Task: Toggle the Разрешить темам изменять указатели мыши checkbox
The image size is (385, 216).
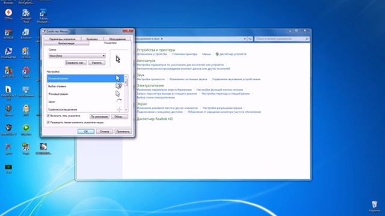Action: tap(48, 122)
